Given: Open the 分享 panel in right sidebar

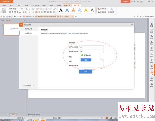Looking at the screenshot, I should [x=152, y=67].
